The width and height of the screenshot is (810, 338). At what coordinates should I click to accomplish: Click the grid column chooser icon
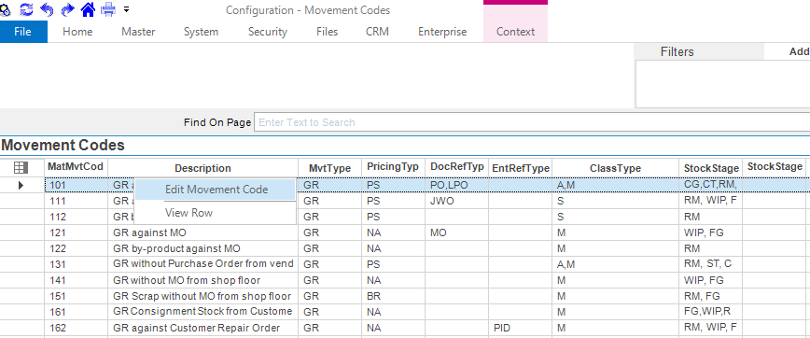21,167
